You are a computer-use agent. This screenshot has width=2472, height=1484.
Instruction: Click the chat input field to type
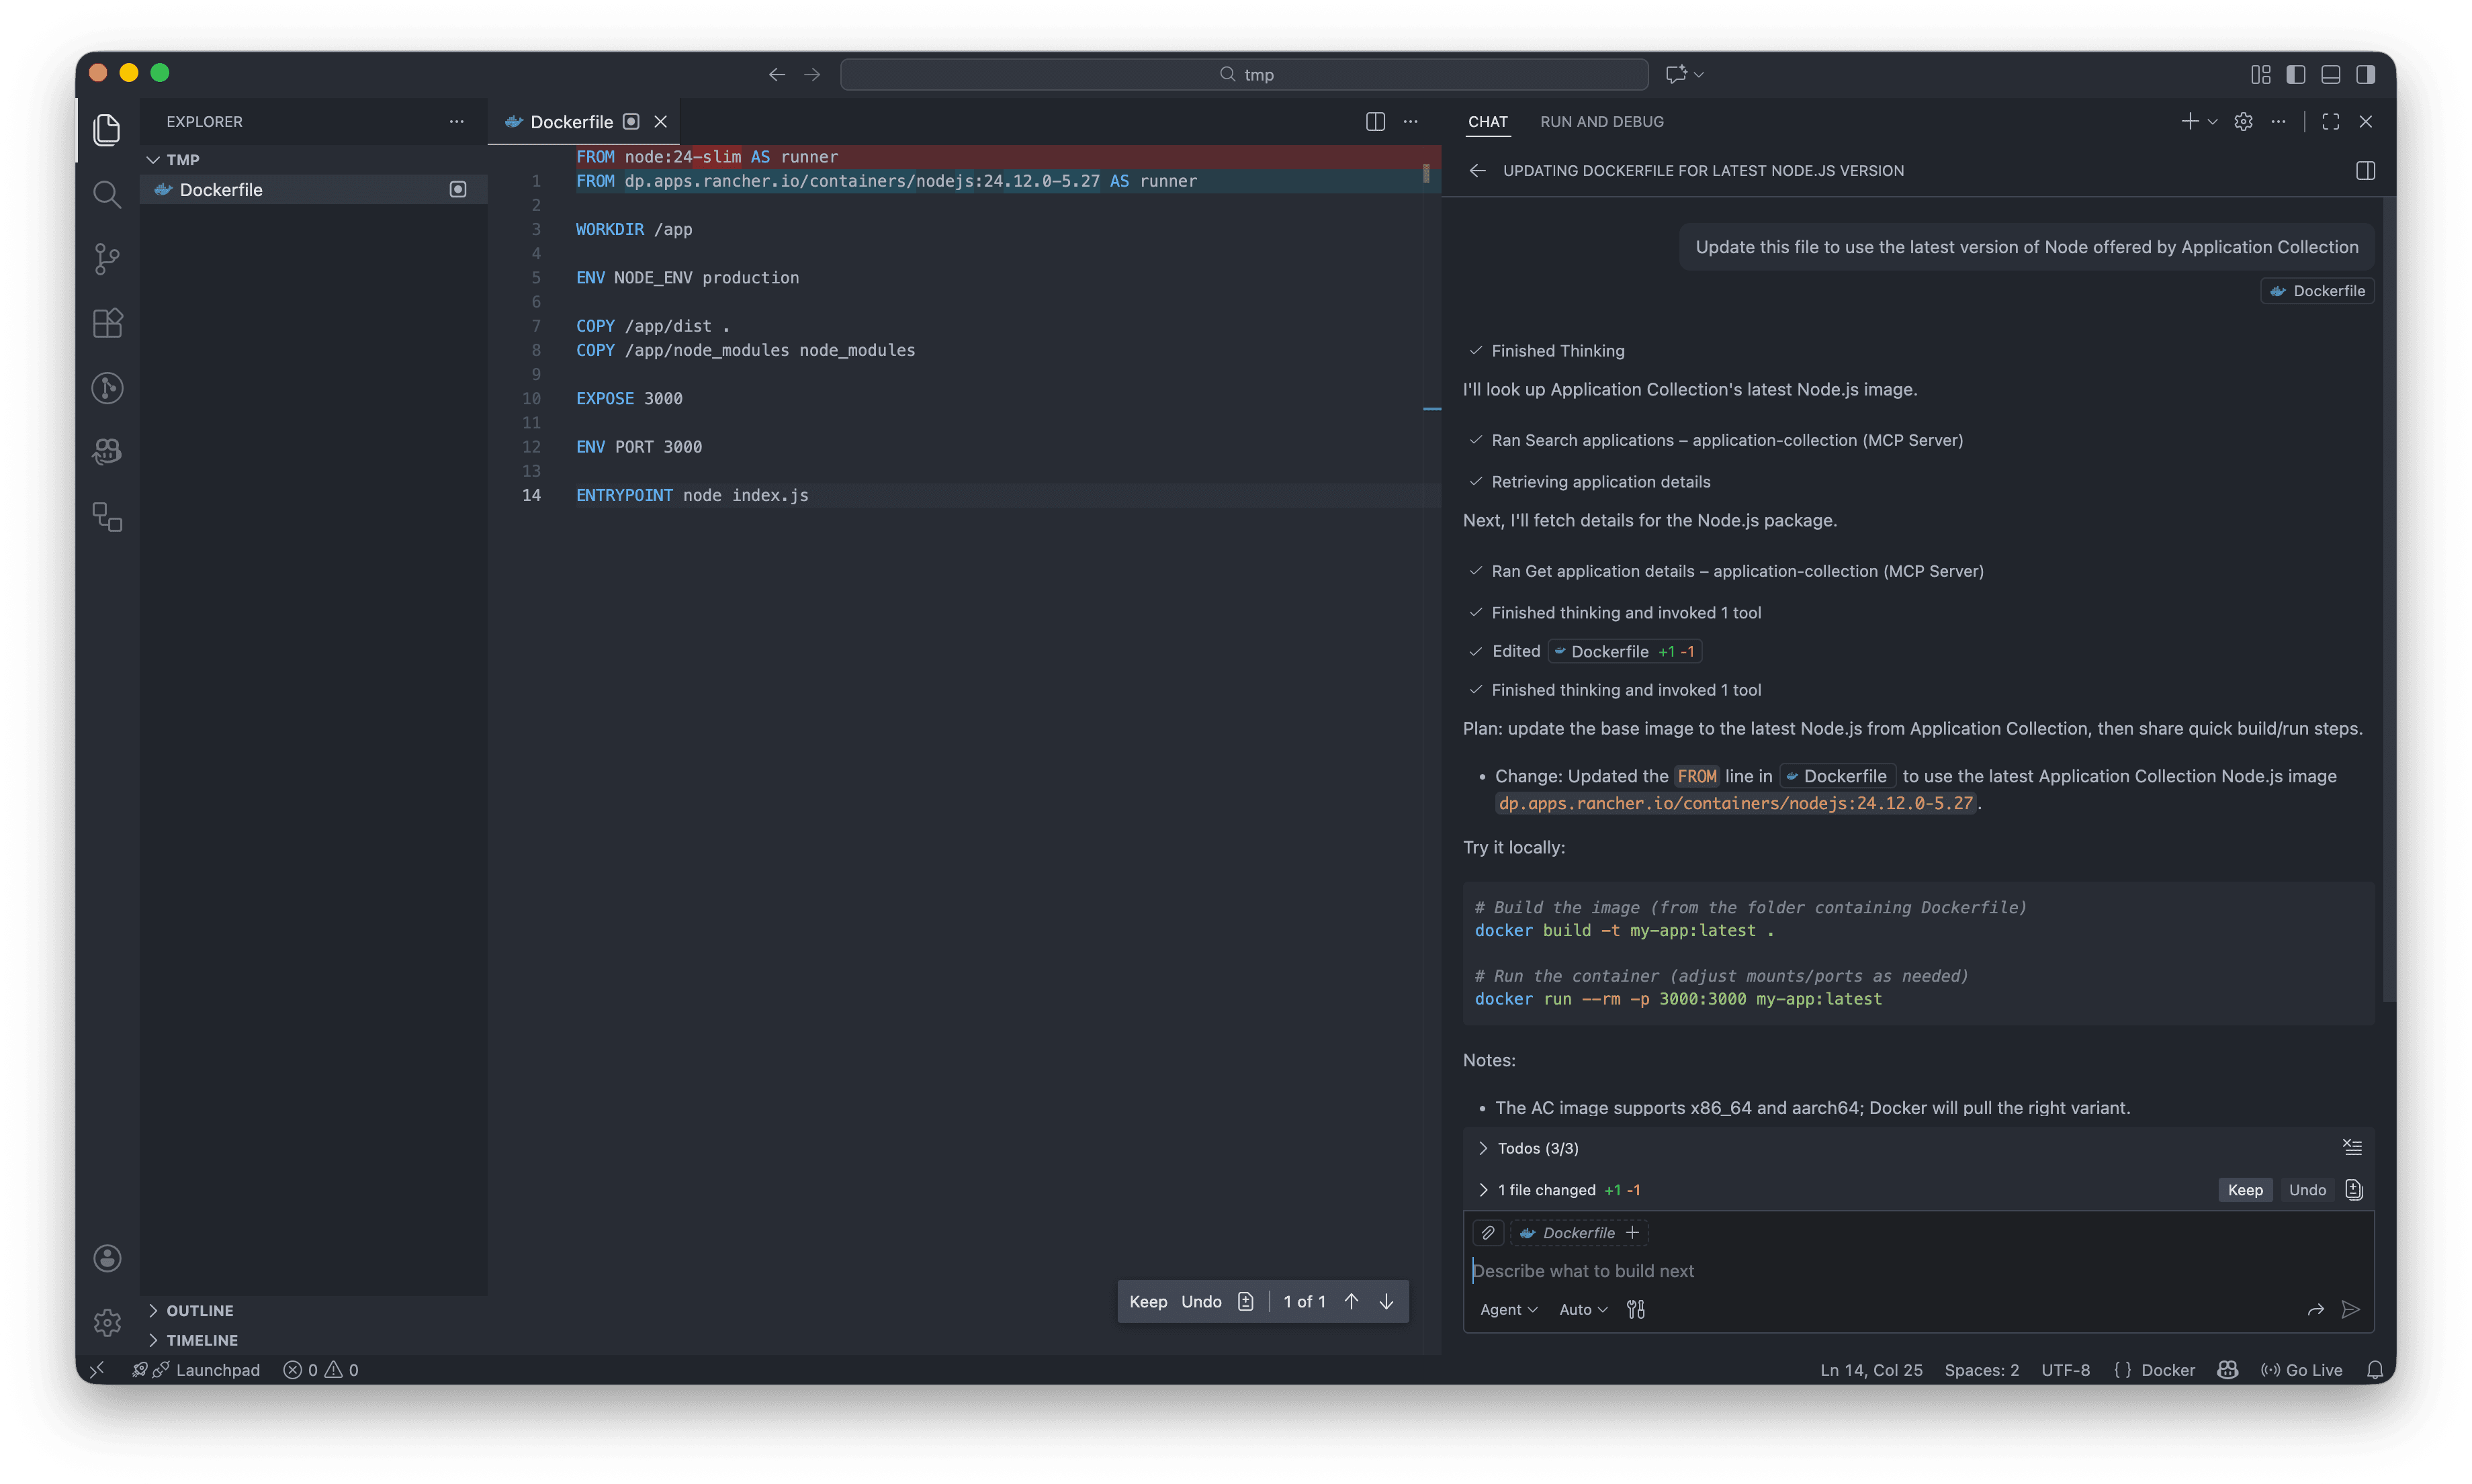coord(1801,1270)
